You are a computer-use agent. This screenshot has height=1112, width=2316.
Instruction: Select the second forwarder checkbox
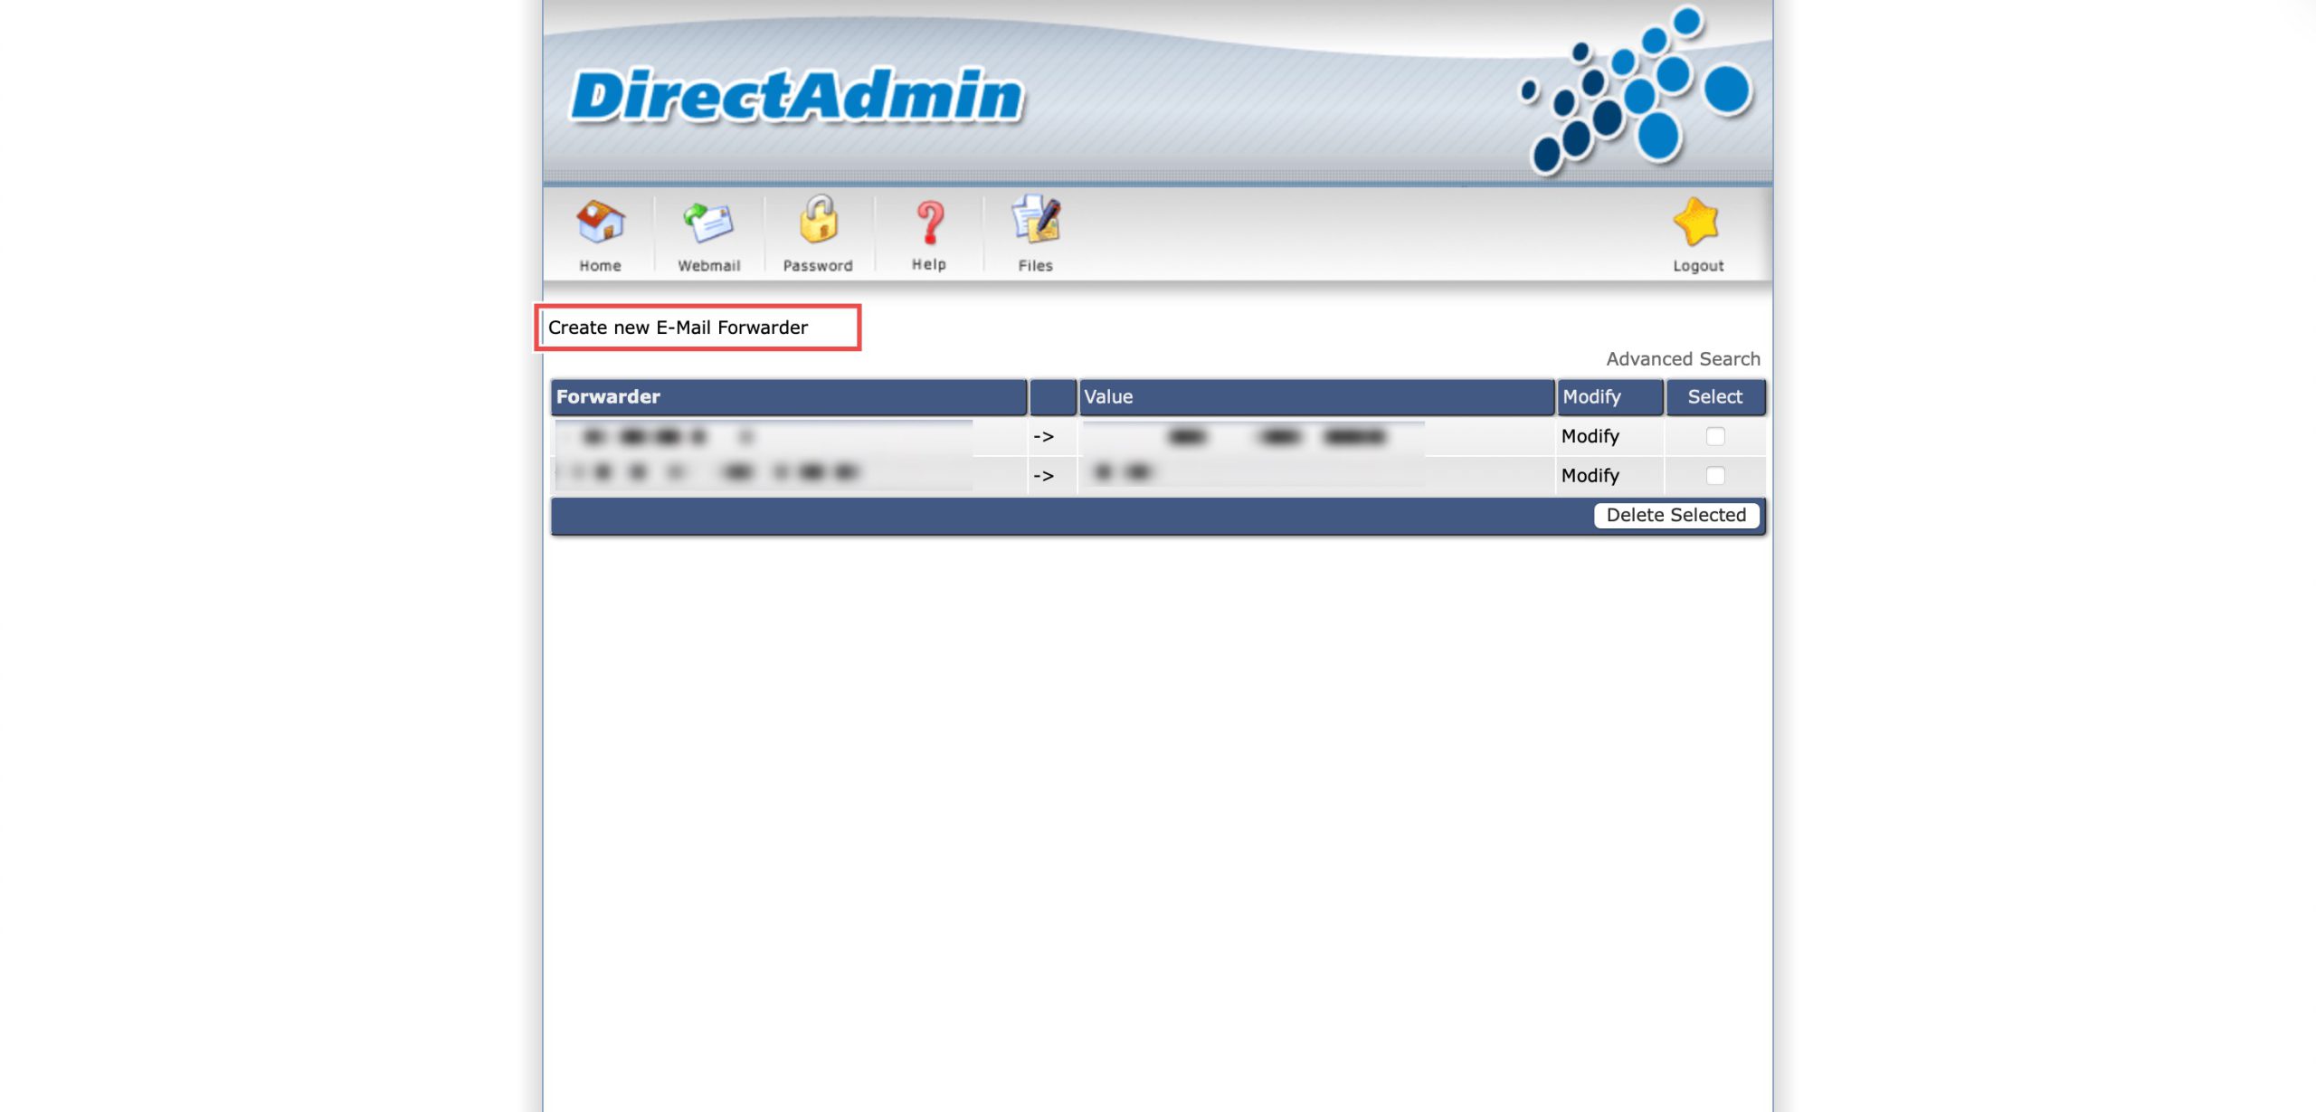coord(1715,475)
